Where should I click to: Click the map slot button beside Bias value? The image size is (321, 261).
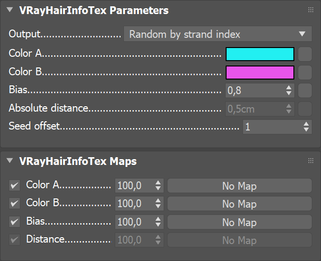[x=305, y=91]
